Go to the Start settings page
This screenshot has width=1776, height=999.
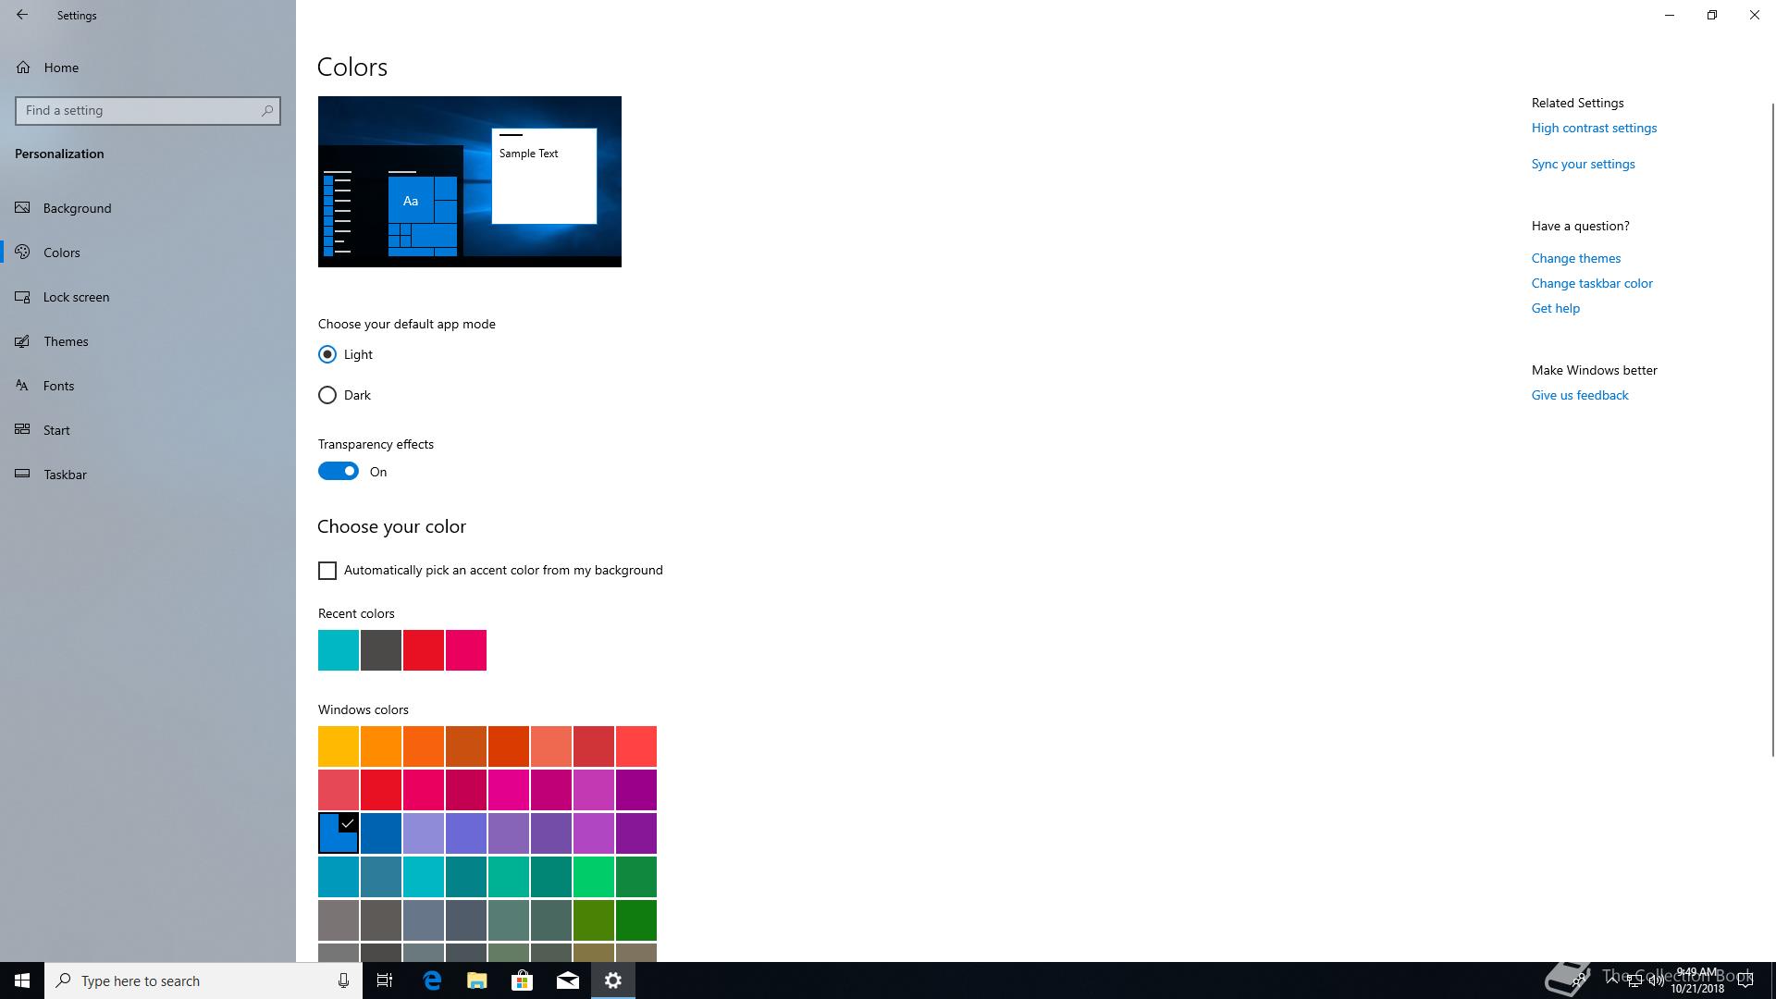[148, 430]
